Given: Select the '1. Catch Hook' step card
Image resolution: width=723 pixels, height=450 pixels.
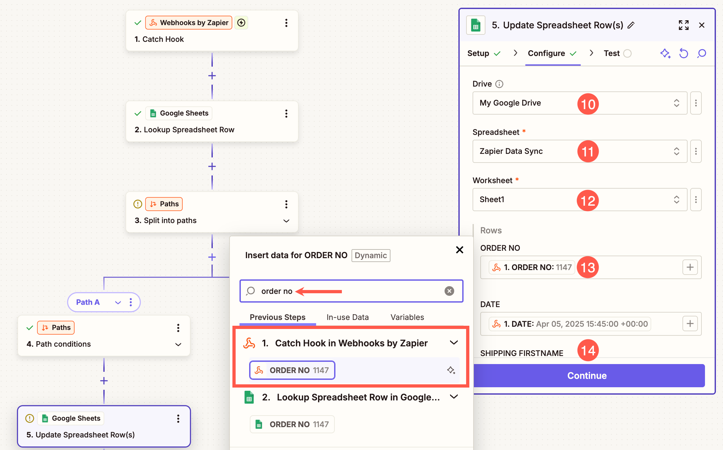Looking at the screenshot, I should point(212,31).
